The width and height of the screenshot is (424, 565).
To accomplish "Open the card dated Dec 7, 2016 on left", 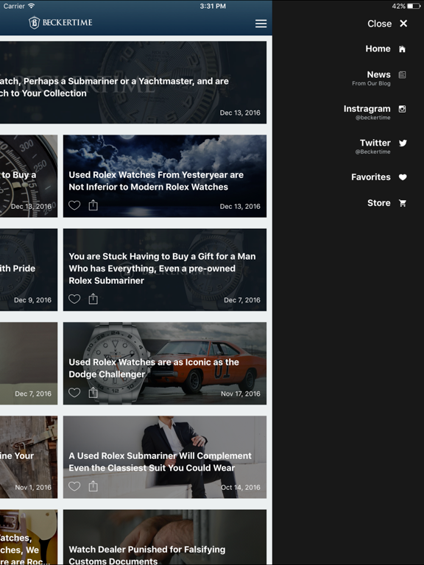I will (x=29, y=363).
